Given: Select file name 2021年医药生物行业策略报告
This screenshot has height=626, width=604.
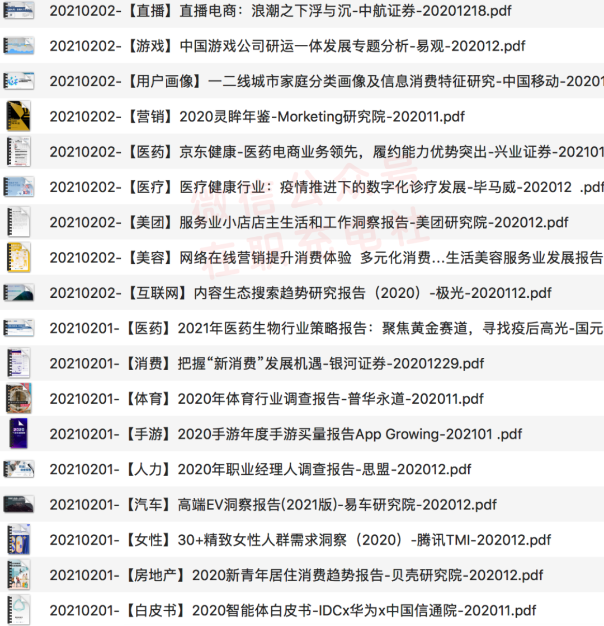Looking at the screenshot, I should pyautogui.click(x=327, y=328).
